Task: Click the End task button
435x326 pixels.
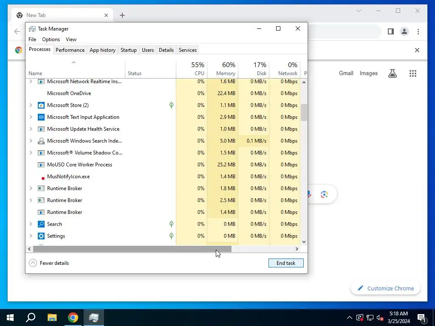Action: point(286,263)
